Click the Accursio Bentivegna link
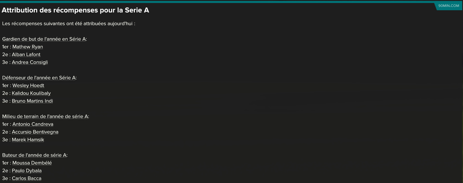The width and height of the screenshot is (463, 183). 35,132
